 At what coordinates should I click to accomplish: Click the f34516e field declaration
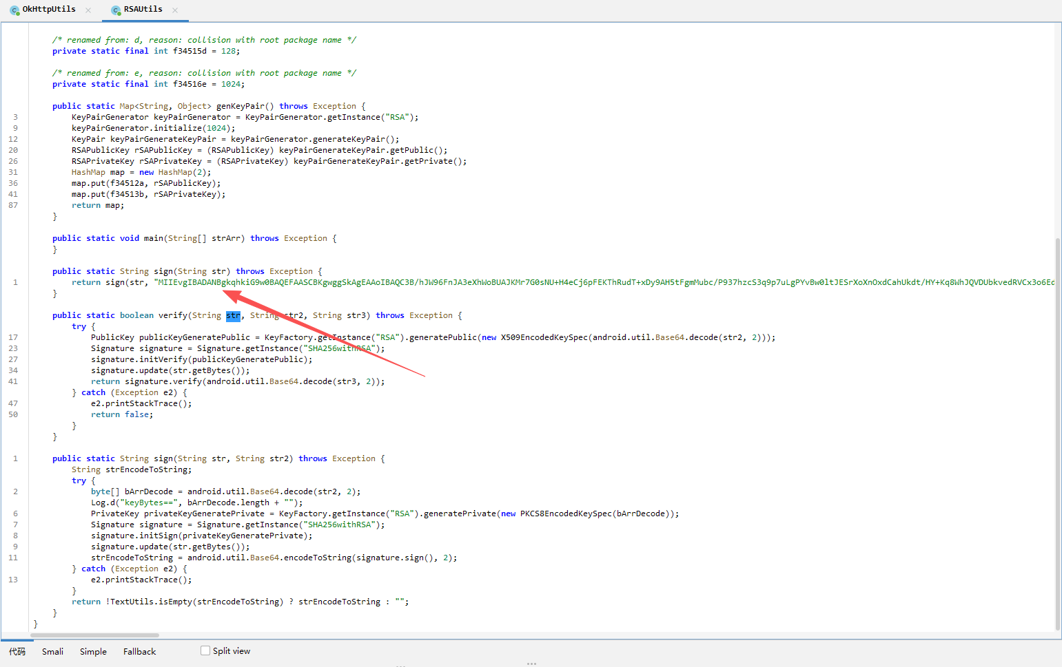click(190, 84)
